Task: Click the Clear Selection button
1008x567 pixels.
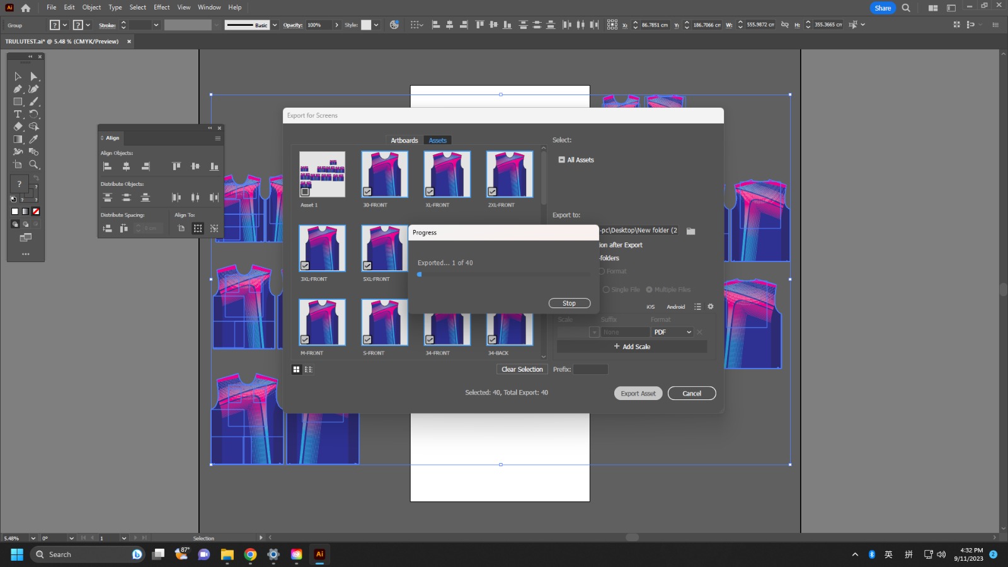Action: pos(522,369)
